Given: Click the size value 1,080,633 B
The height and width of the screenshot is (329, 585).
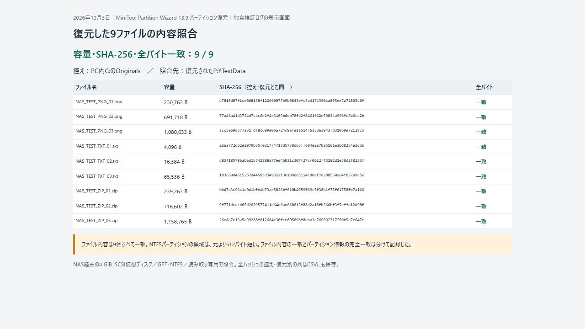Looking at the screenshot, I should pyautogui.click(x=178, y=132).
